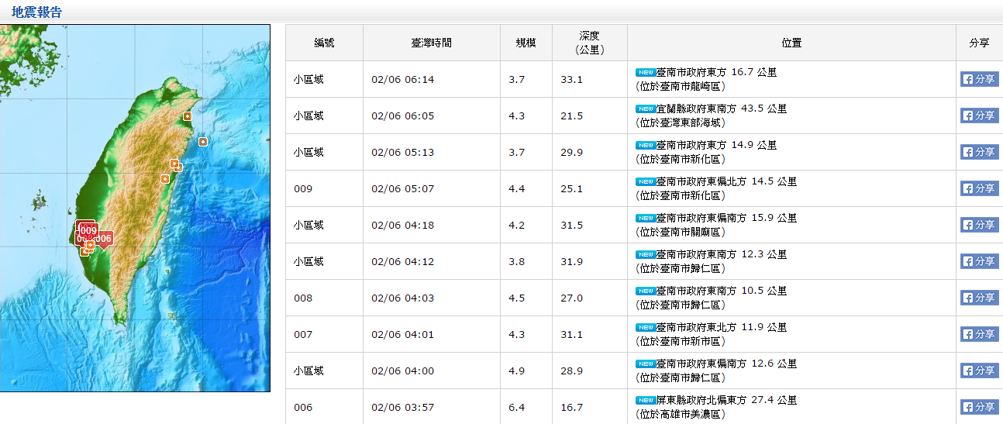
Task: Click the 009 marker on map
Action: [x=88, y=230]
